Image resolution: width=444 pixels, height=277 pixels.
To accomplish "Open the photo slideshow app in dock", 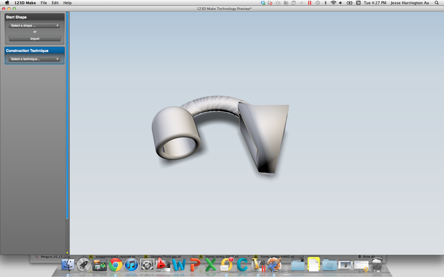I will click(x=100, y=265).
